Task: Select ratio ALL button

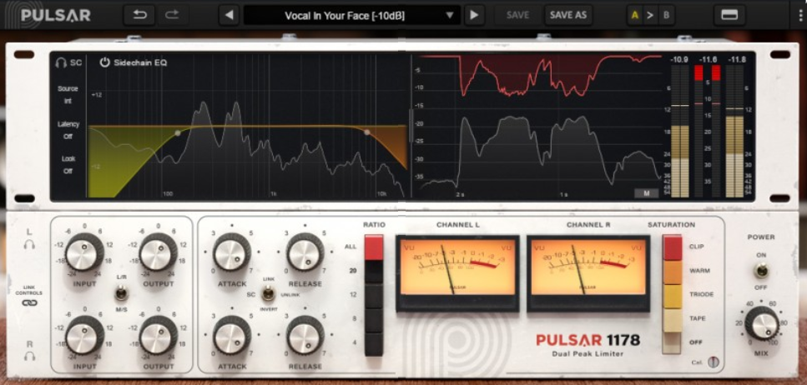Action: (374, 247)
